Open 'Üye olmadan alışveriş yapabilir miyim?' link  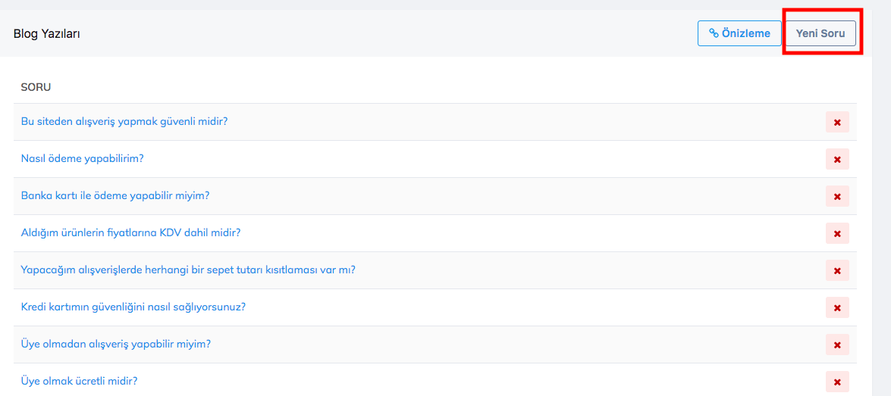click(116, 344)
